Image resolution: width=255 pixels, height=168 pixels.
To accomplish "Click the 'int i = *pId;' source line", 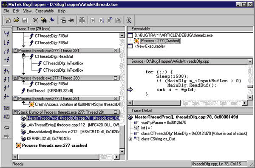I will click(x=176, y=90).
